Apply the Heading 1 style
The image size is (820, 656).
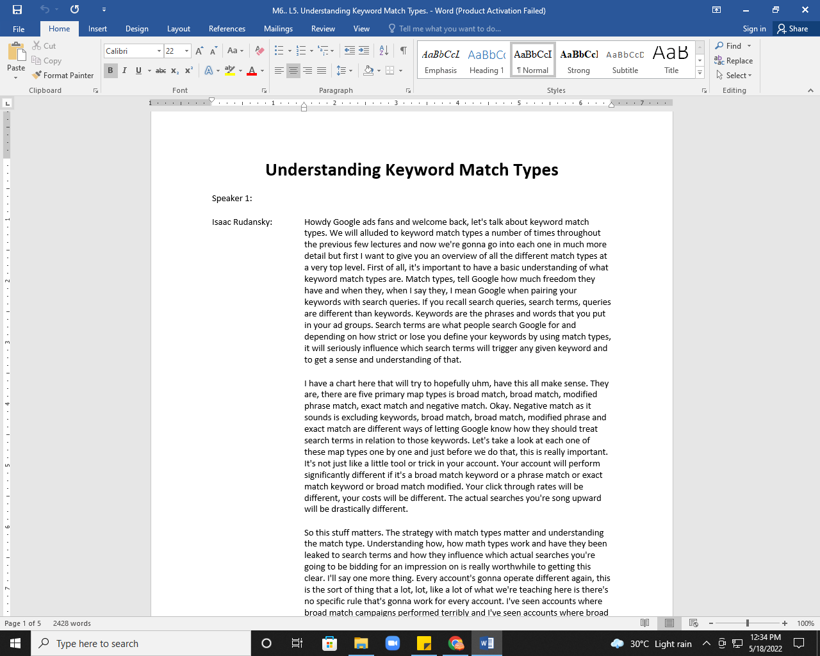click(x=486, y=60)
